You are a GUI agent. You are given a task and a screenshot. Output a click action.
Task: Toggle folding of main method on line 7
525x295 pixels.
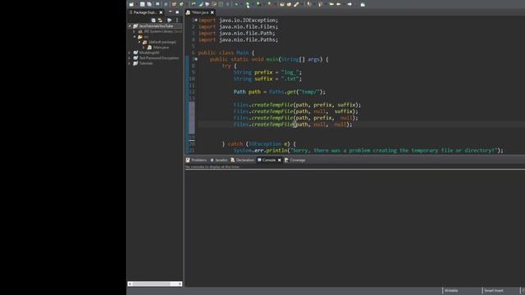196,59
